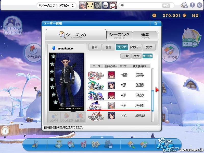The image size is (204, 153).
Task: Click the 友達登録 add friend button
Action: pyautogui.click(x=80, y=118)
